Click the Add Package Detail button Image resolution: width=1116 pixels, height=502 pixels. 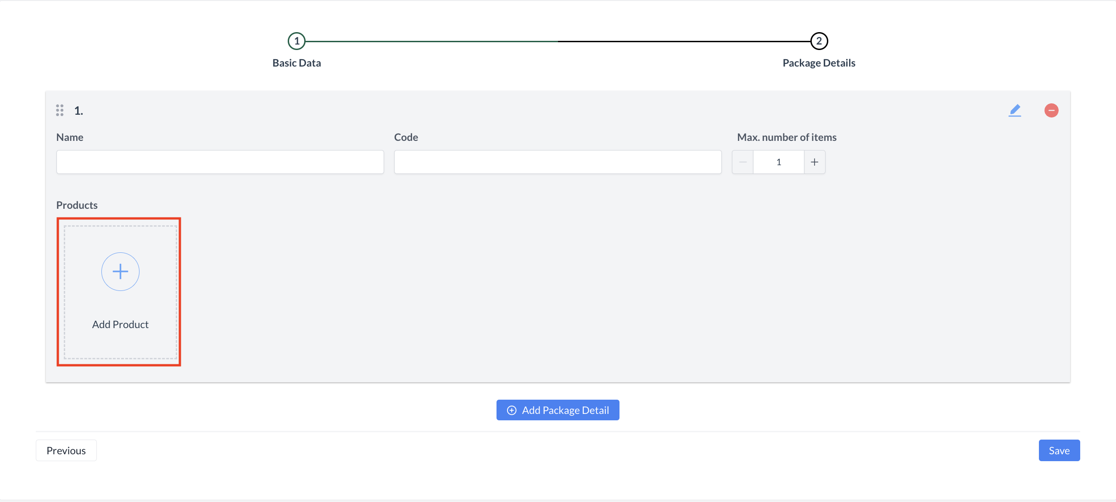558,410
